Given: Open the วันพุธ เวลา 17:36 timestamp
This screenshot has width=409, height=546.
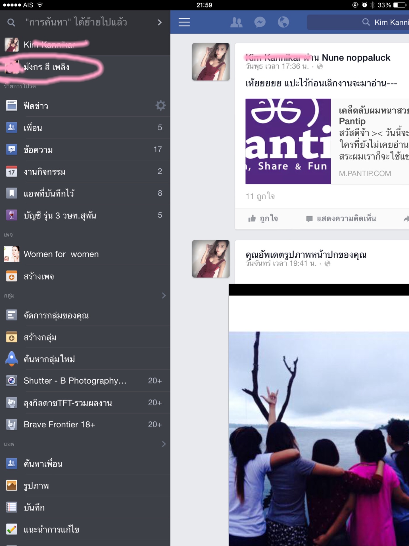Looking at the screenshot, I should point(277,67).
